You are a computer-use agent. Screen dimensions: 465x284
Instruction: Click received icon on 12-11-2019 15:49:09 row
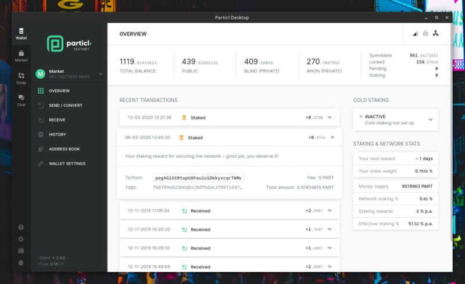184,267
